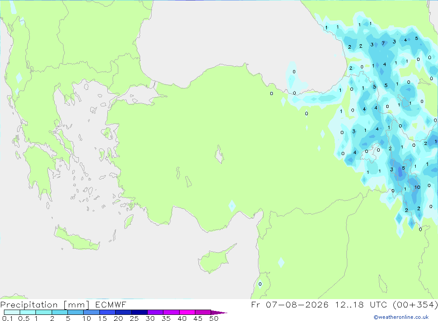
Task: Click the 'Precipitation [mm]' title text
Action: (x=45, y=305)
